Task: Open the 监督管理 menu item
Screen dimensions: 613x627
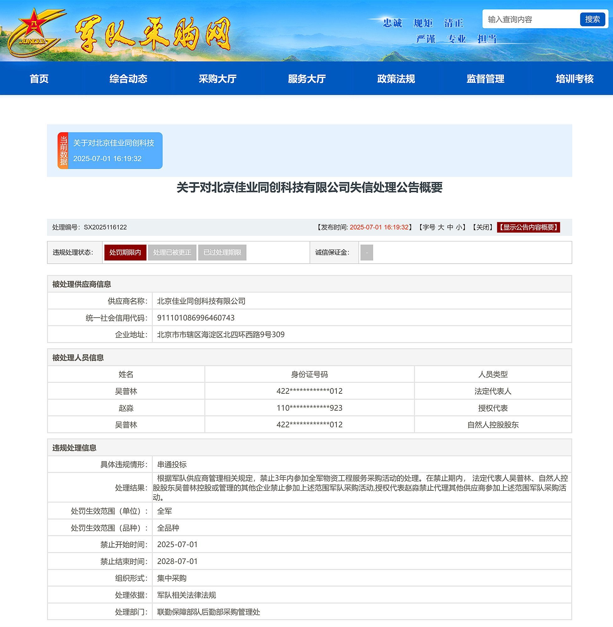Action: coord(485,78)
